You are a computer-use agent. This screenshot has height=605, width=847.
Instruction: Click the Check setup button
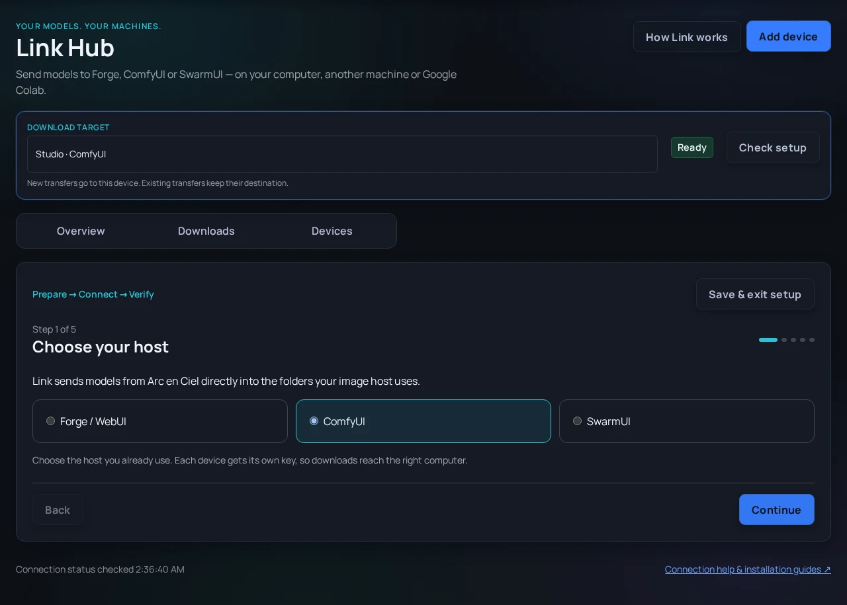(773, 147)
